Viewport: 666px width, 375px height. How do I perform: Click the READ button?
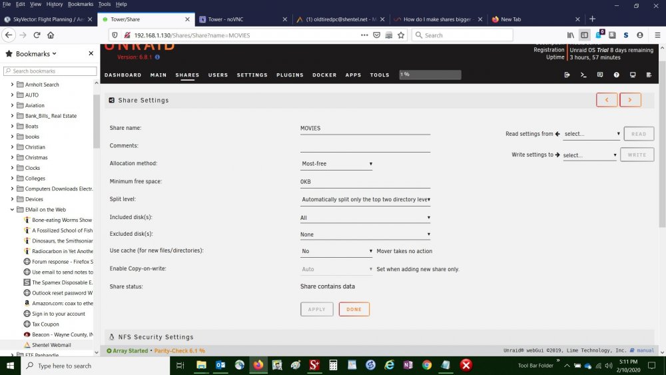coord(639,134)
